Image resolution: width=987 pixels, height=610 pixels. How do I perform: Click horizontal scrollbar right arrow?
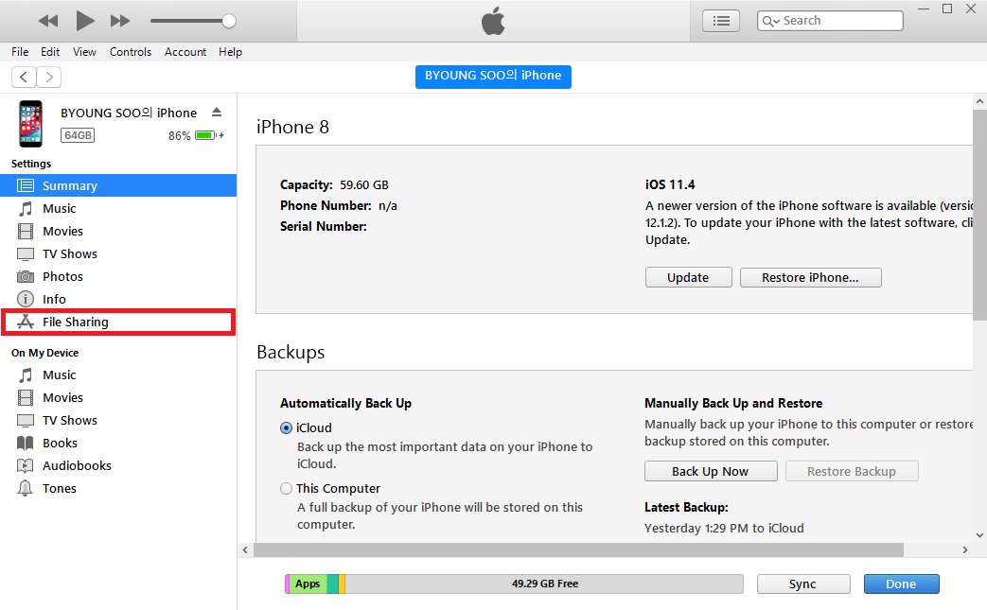pos(965,549)
